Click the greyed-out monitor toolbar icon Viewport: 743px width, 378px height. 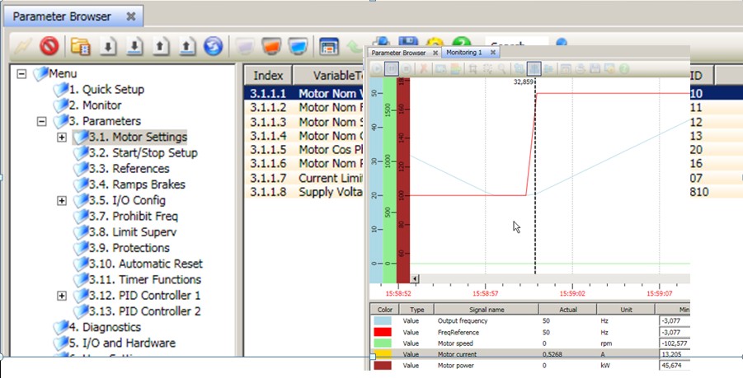pyautogui.click(x=245, y=46)
